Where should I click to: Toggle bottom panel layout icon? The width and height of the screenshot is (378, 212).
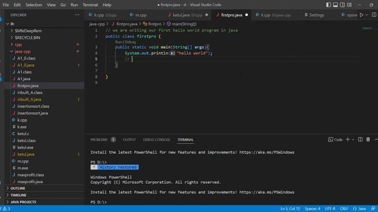coord(335,5)
